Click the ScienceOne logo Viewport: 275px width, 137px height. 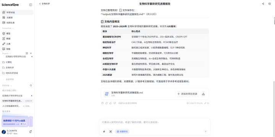[x=10, y=5]
